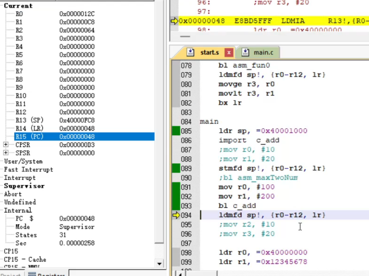Select the R15 (PC) register row
Viewport: 369px width, 276px height.
[x=84, y=136]
